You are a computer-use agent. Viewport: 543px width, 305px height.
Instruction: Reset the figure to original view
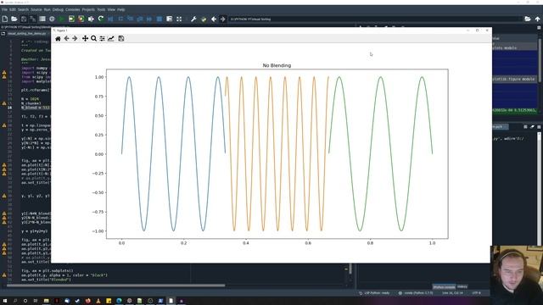[58, 38]
